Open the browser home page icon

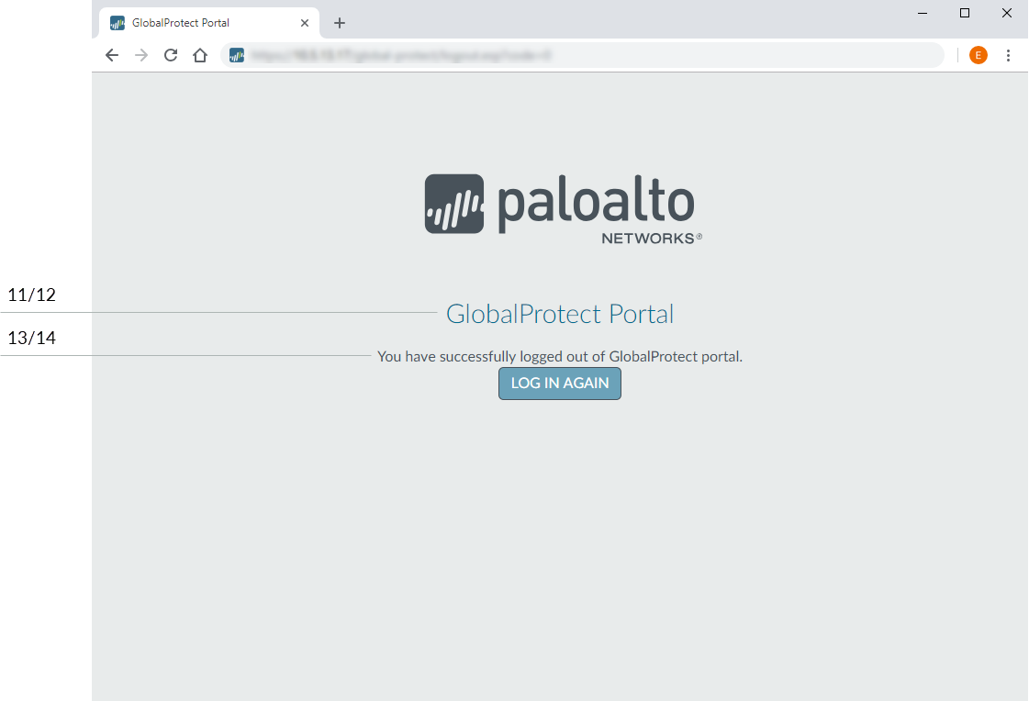(200, 56)
